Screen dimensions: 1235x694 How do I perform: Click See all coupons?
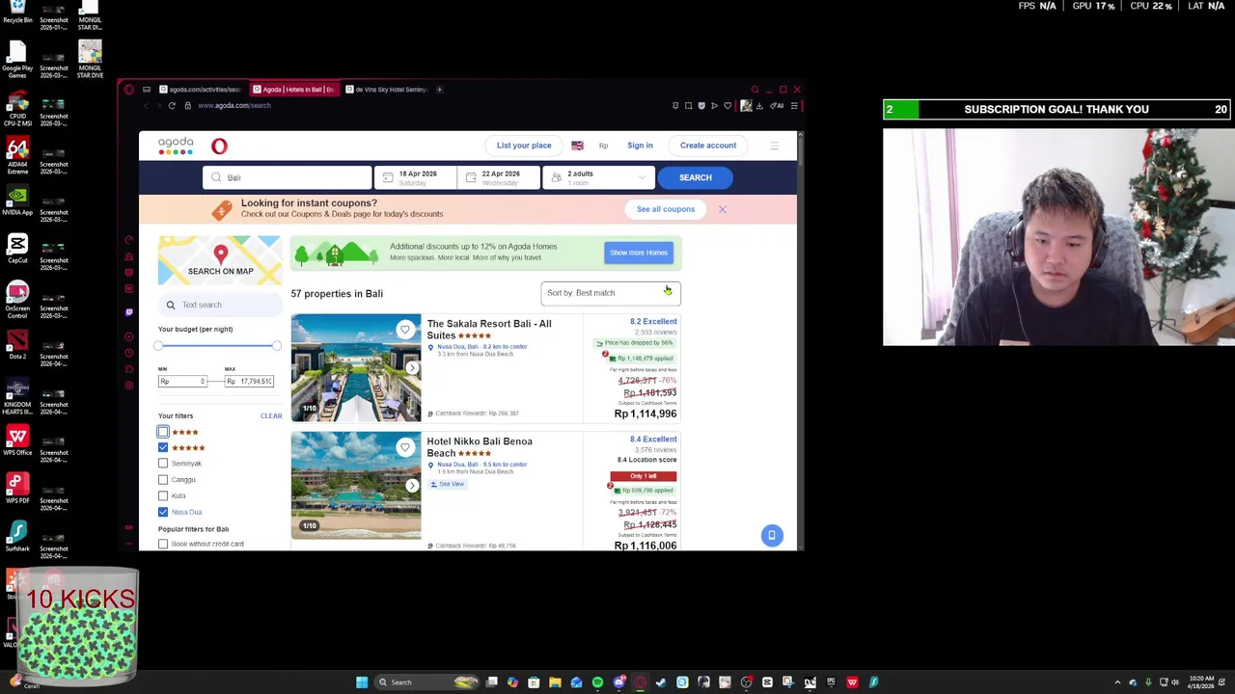tap(665, 209)
